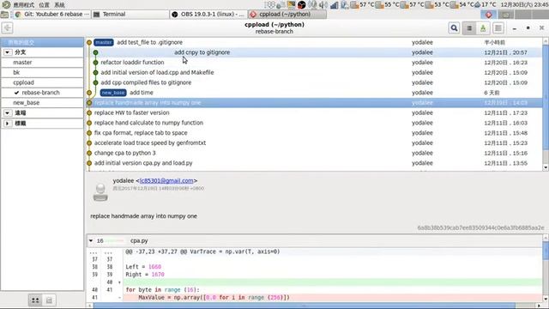Open the clock showing 12月30日 23:45
Screen dimensions: 549x309
[523, 4]
